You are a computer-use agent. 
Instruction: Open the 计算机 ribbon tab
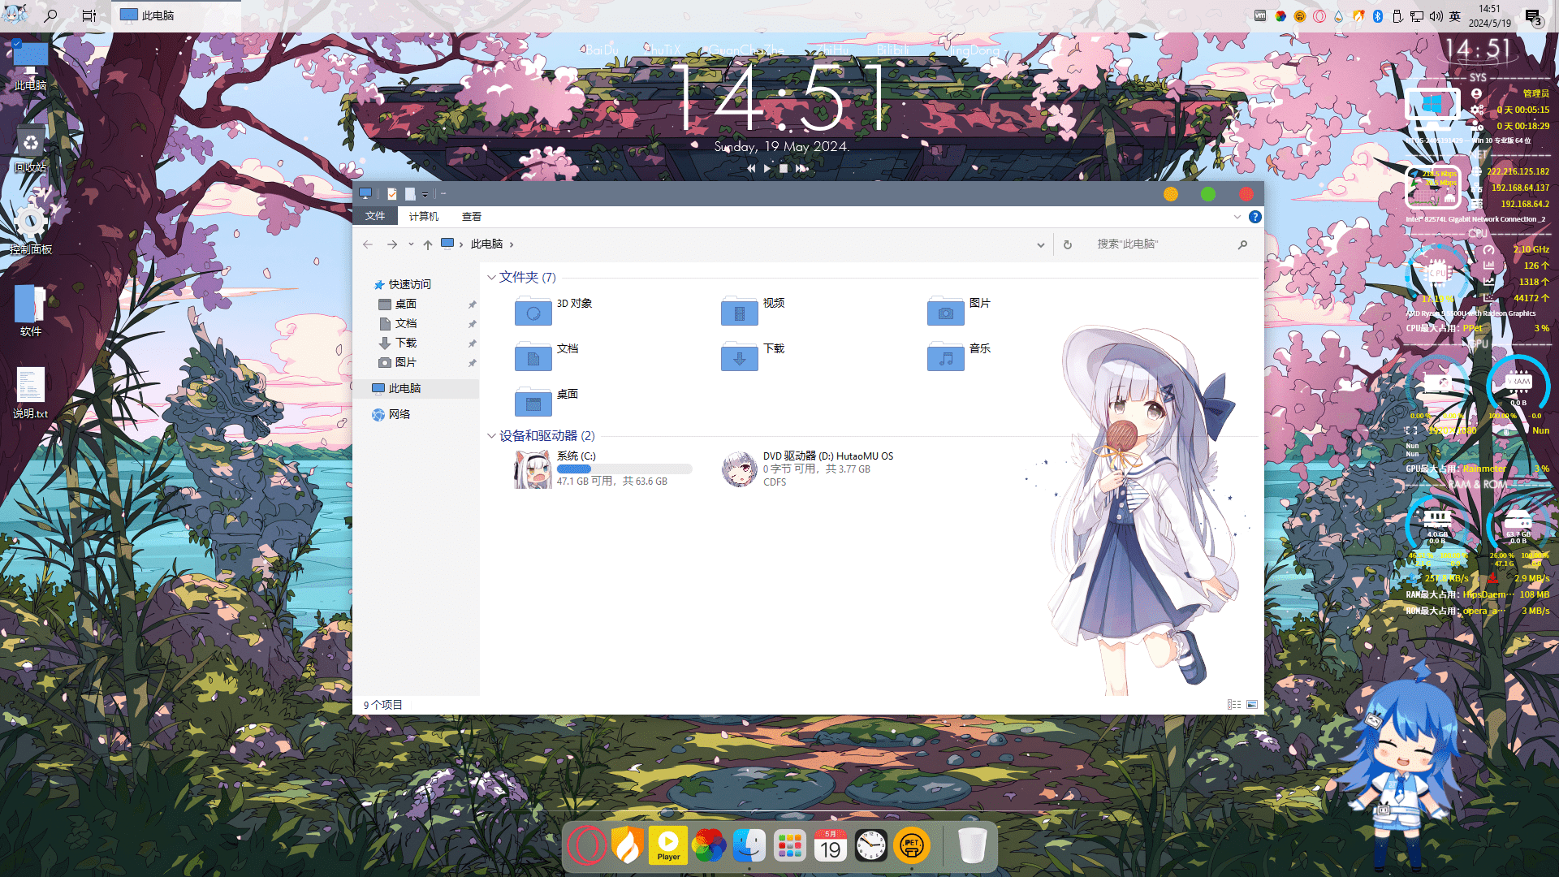pyautogui.click(x=424, y=217)
